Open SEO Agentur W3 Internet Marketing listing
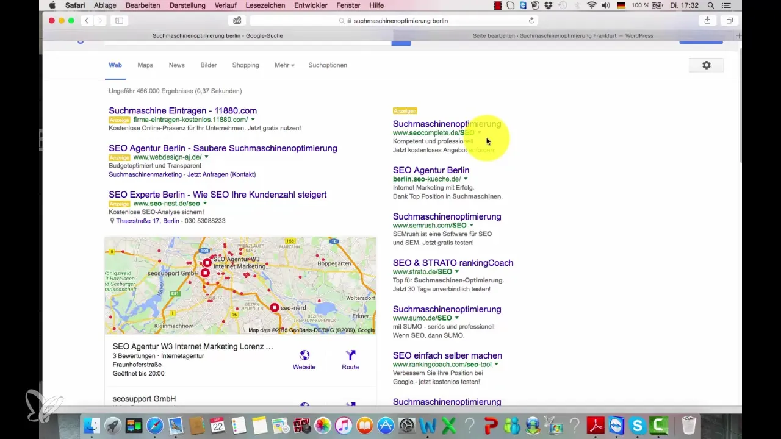The width and height of the screenshot is (781, 439). (x=193, y=346)
